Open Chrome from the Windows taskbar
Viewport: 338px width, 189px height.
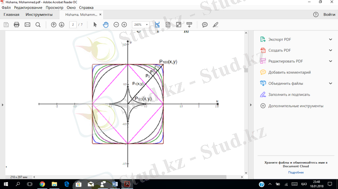(42, 184)
